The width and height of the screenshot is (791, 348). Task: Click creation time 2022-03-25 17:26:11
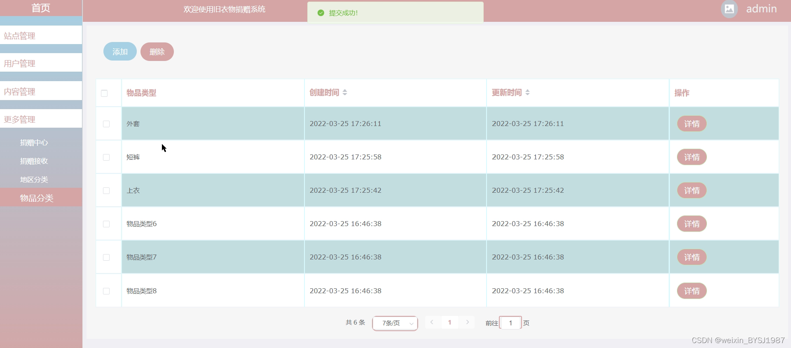[345, 124]
